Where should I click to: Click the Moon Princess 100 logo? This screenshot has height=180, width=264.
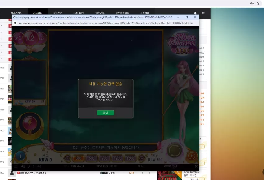click(x=182, y=44)
